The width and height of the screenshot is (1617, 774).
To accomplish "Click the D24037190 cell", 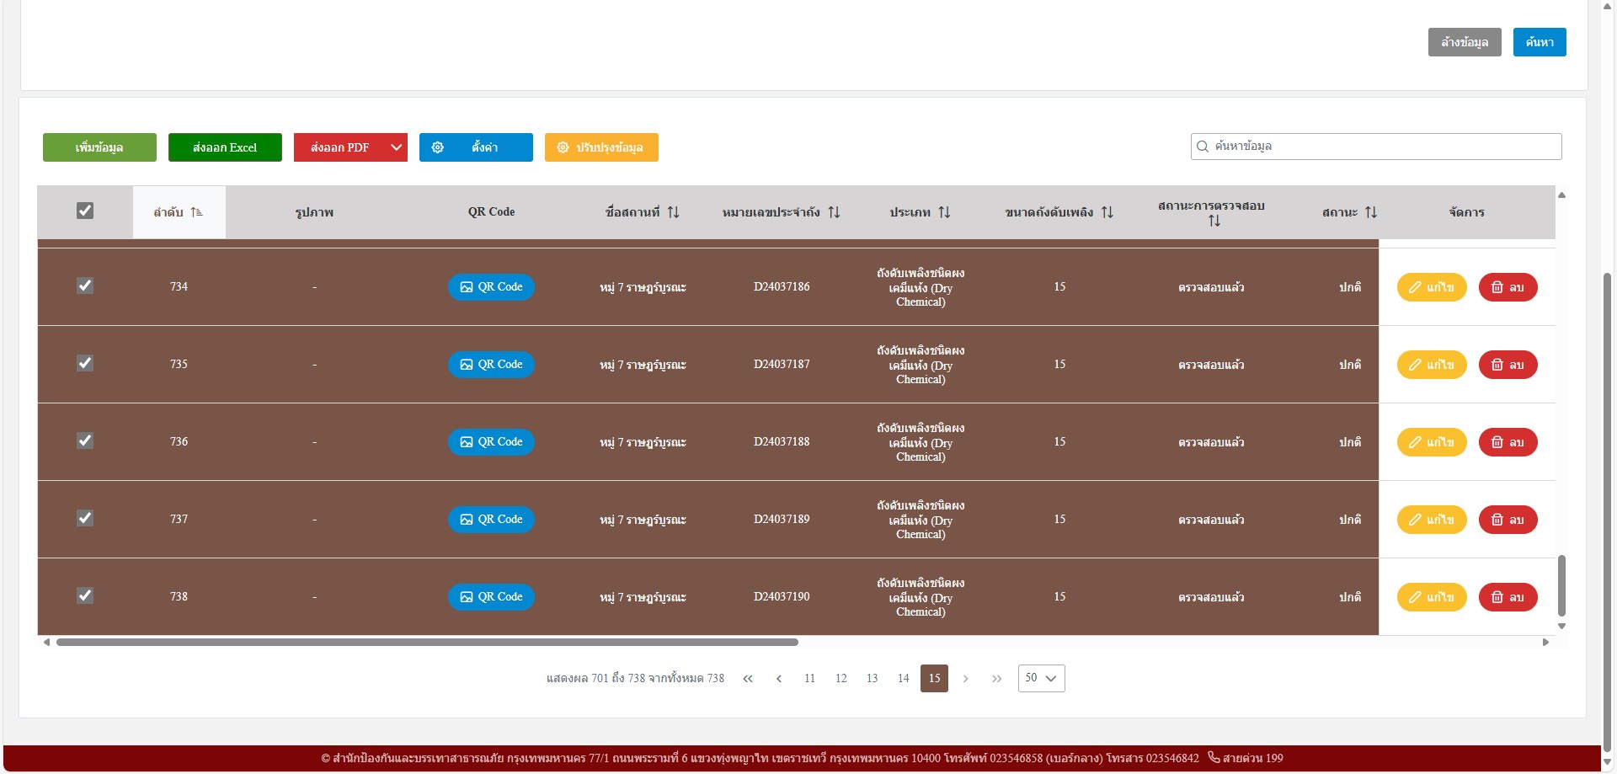I will tap(782, 596).
